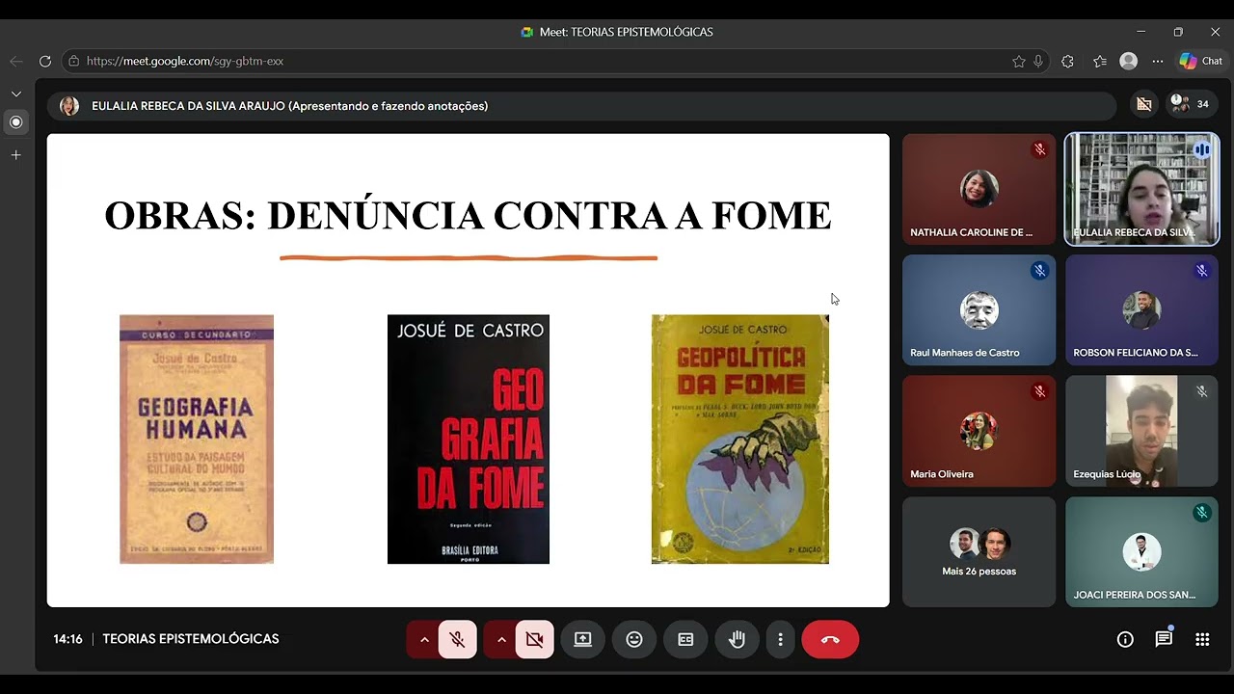The height and width of the screenshot is (694, 1234).
Task: Open video settings chevron beside camera
Action: [x=500, y=639]
